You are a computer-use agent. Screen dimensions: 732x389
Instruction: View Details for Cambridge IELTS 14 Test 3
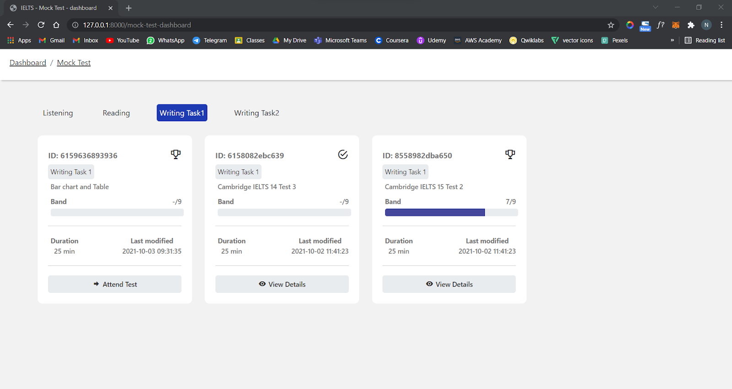pyautogui.click(x=282, y=284)
